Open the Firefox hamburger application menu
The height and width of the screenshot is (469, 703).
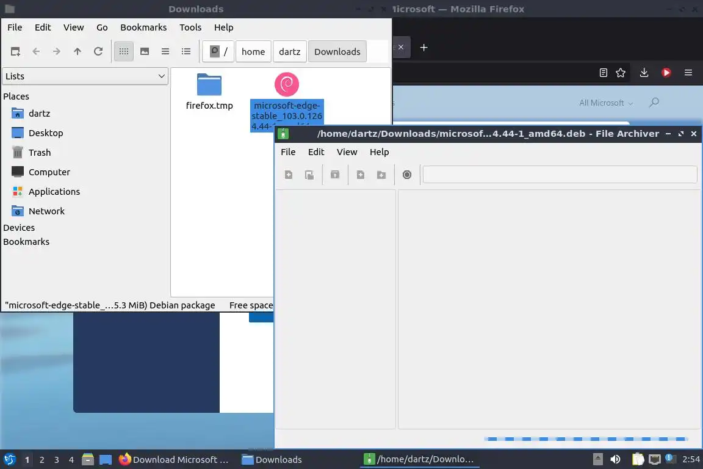[688, 73]
